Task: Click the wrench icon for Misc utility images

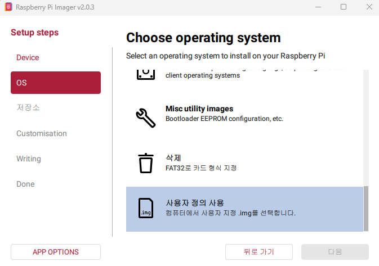Action: pos(146,118)
